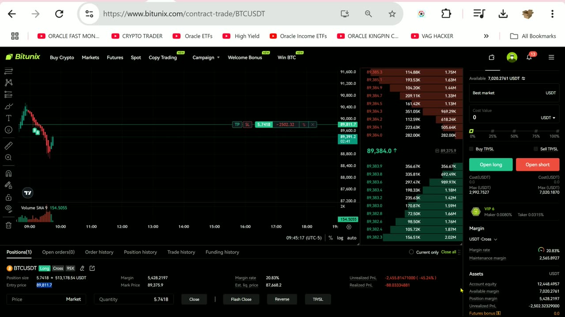Click the Reverse position button
The height and width of the screenshot is (317, 565).
282,299
